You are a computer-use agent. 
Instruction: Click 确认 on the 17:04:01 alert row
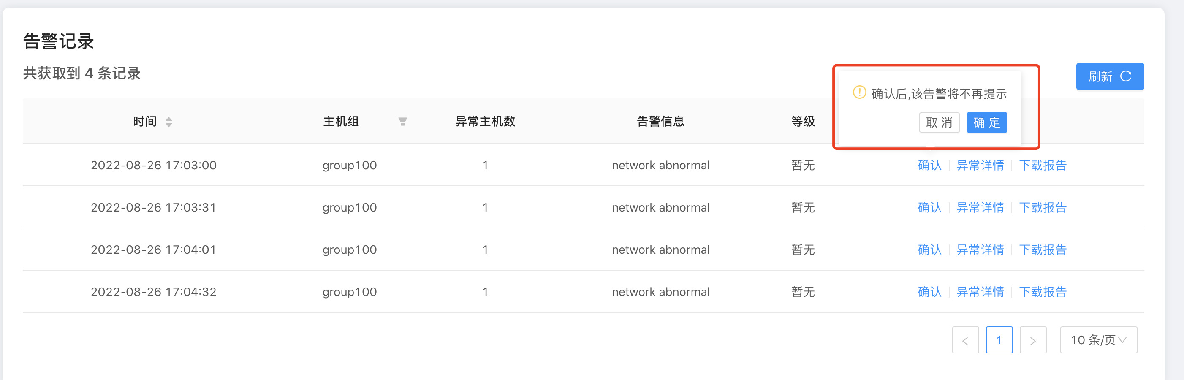point(929,250)
